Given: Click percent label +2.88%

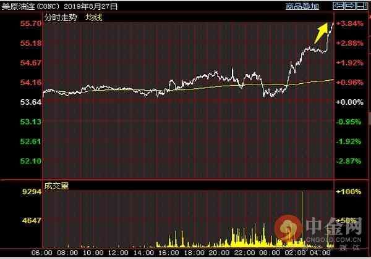Looking at the screenshot, I should (350, 43).
